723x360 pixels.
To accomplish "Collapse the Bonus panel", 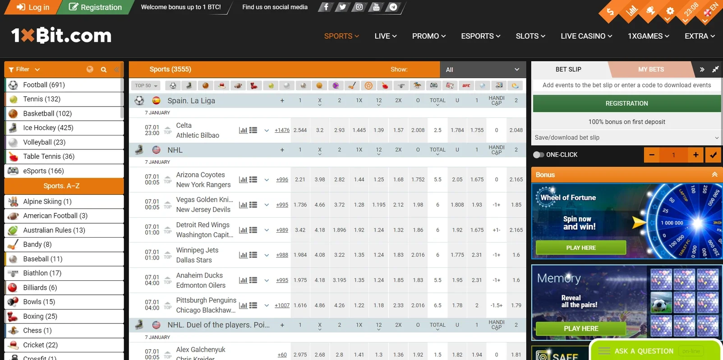I will tap(714, 175).
